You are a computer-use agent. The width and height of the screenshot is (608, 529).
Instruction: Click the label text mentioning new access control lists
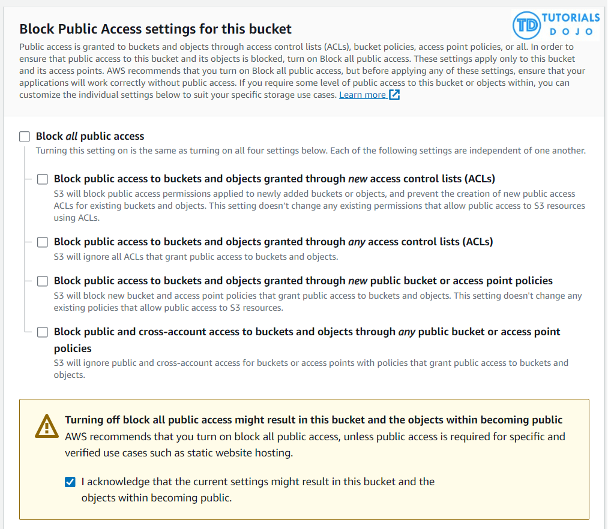[x=274, y=179]
